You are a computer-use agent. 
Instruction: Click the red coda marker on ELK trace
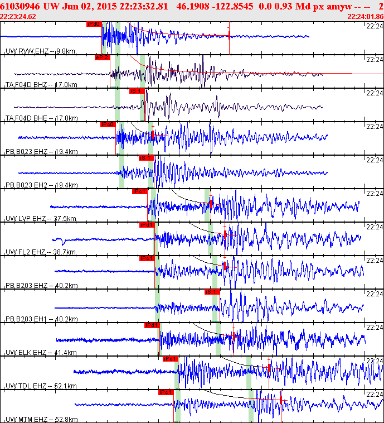click(234, 336)
